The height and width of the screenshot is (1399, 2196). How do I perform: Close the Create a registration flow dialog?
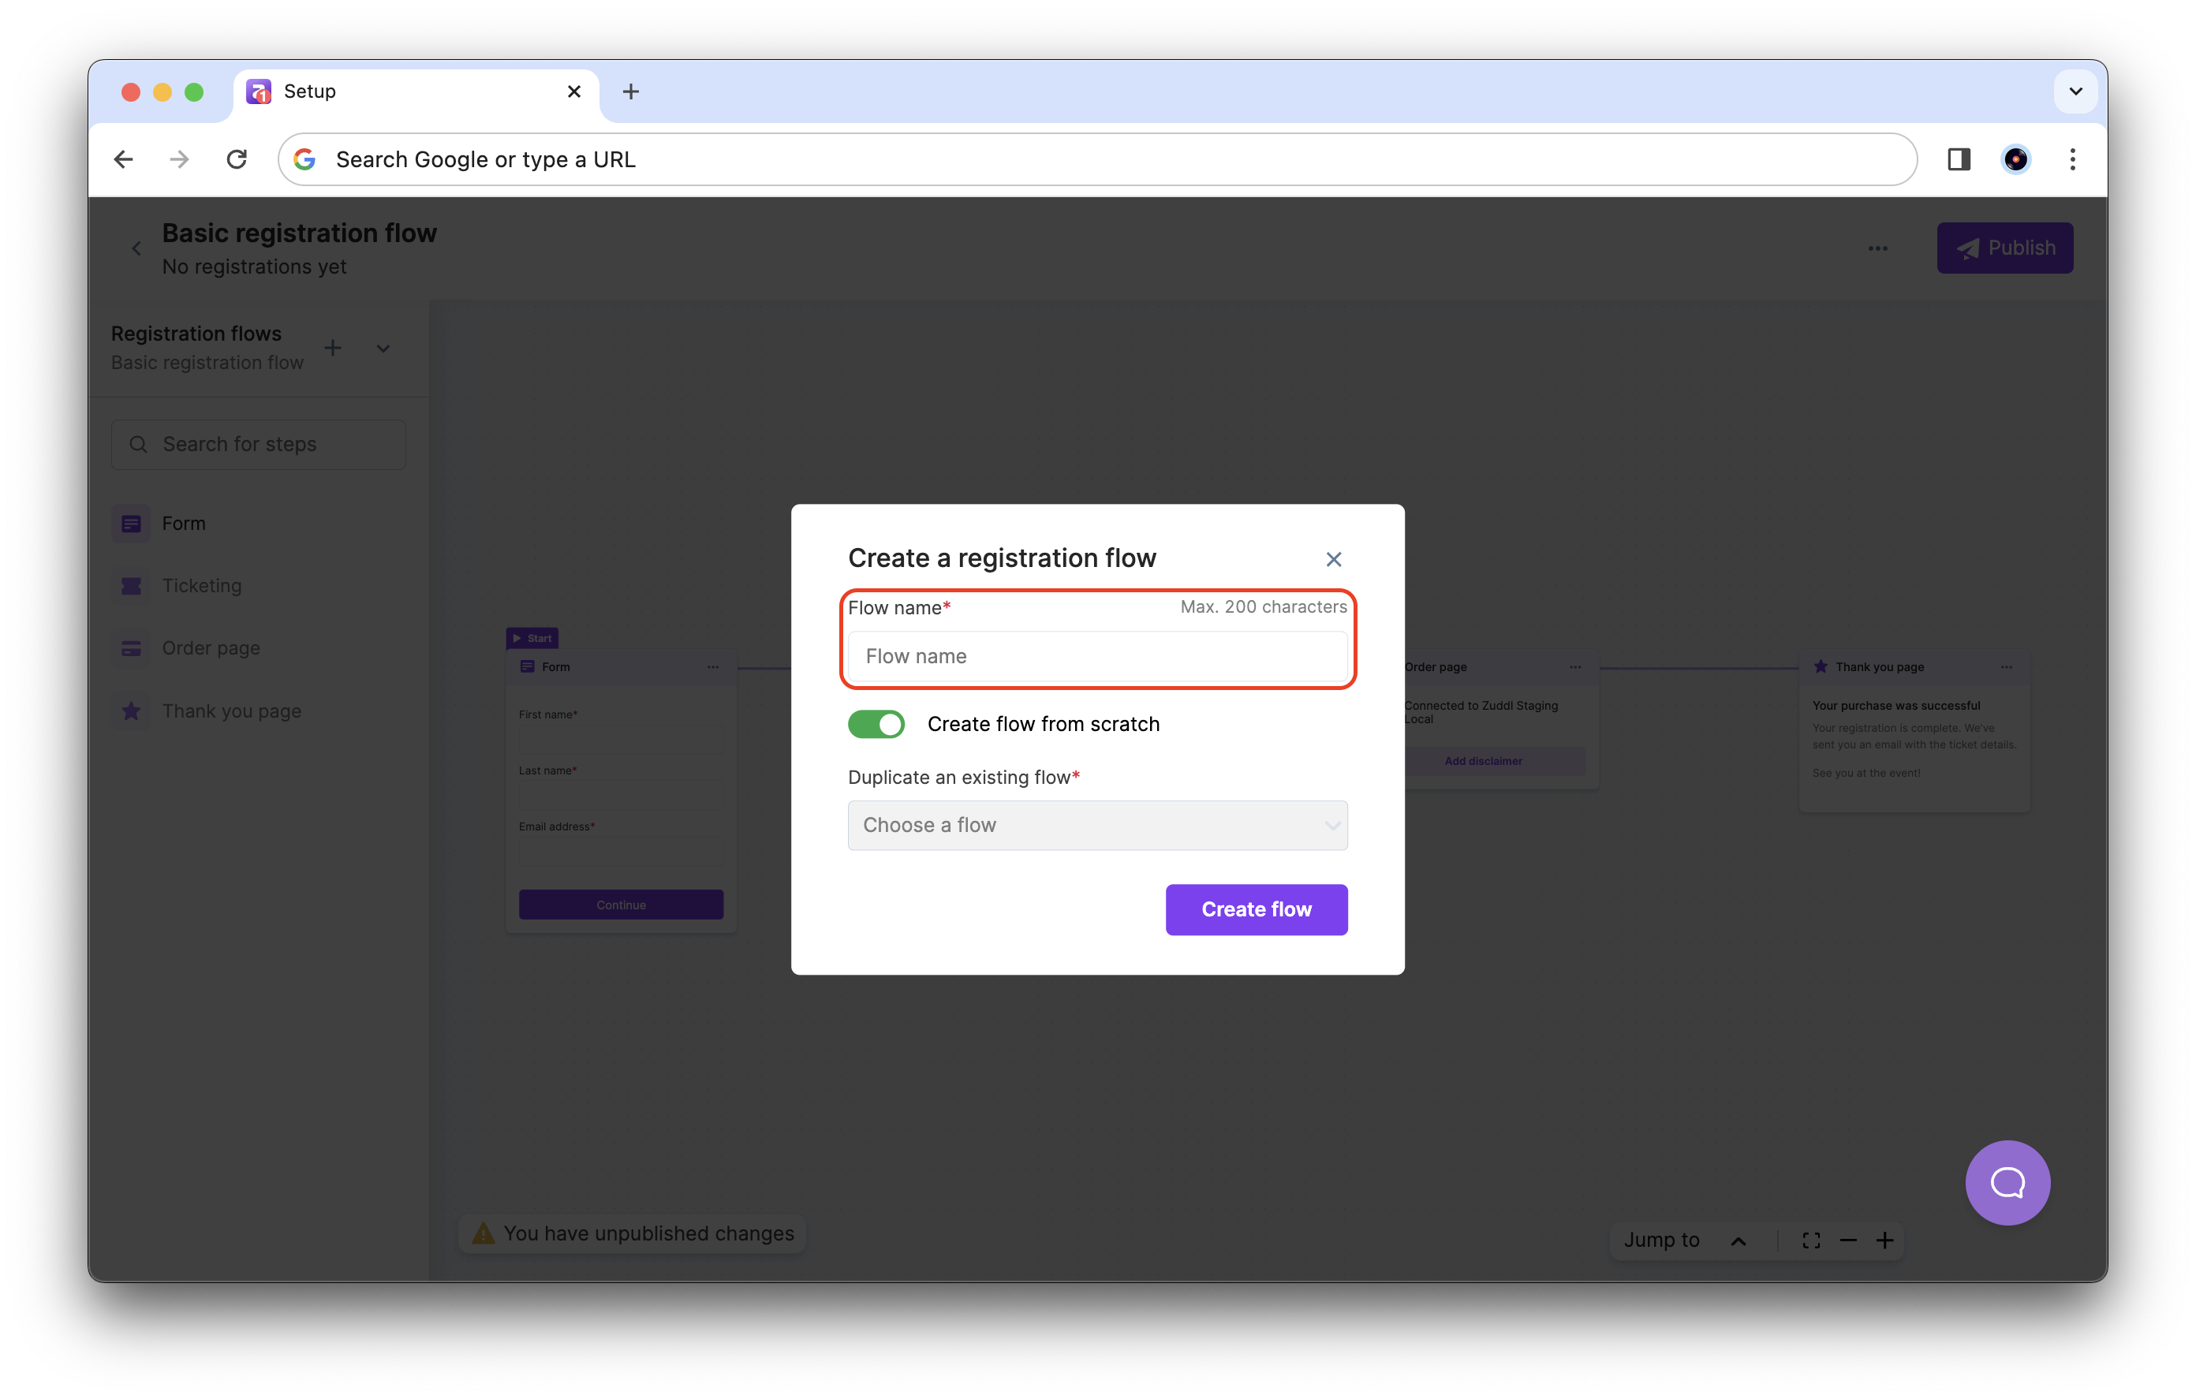click(1333, 559)
